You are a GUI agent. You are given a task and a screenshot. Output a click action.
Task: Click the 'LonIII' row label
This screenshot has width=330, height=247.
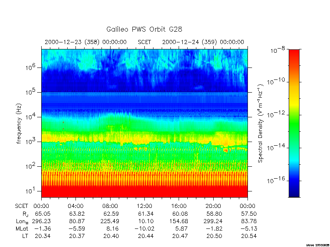(22, 221)
